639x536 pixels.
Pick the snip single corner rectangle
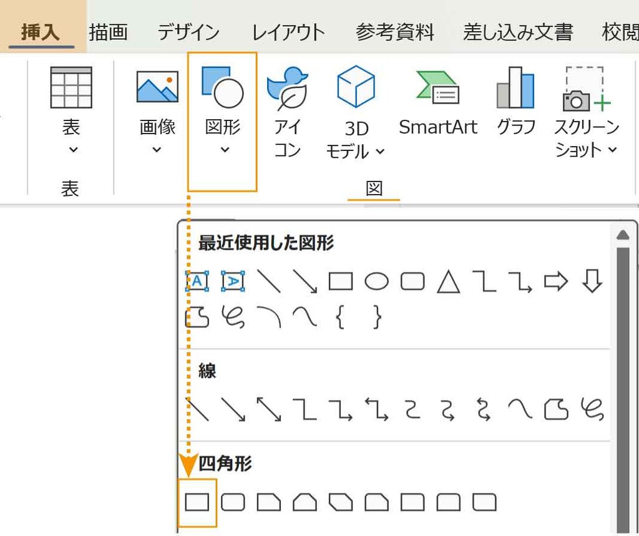click(269, 502)
